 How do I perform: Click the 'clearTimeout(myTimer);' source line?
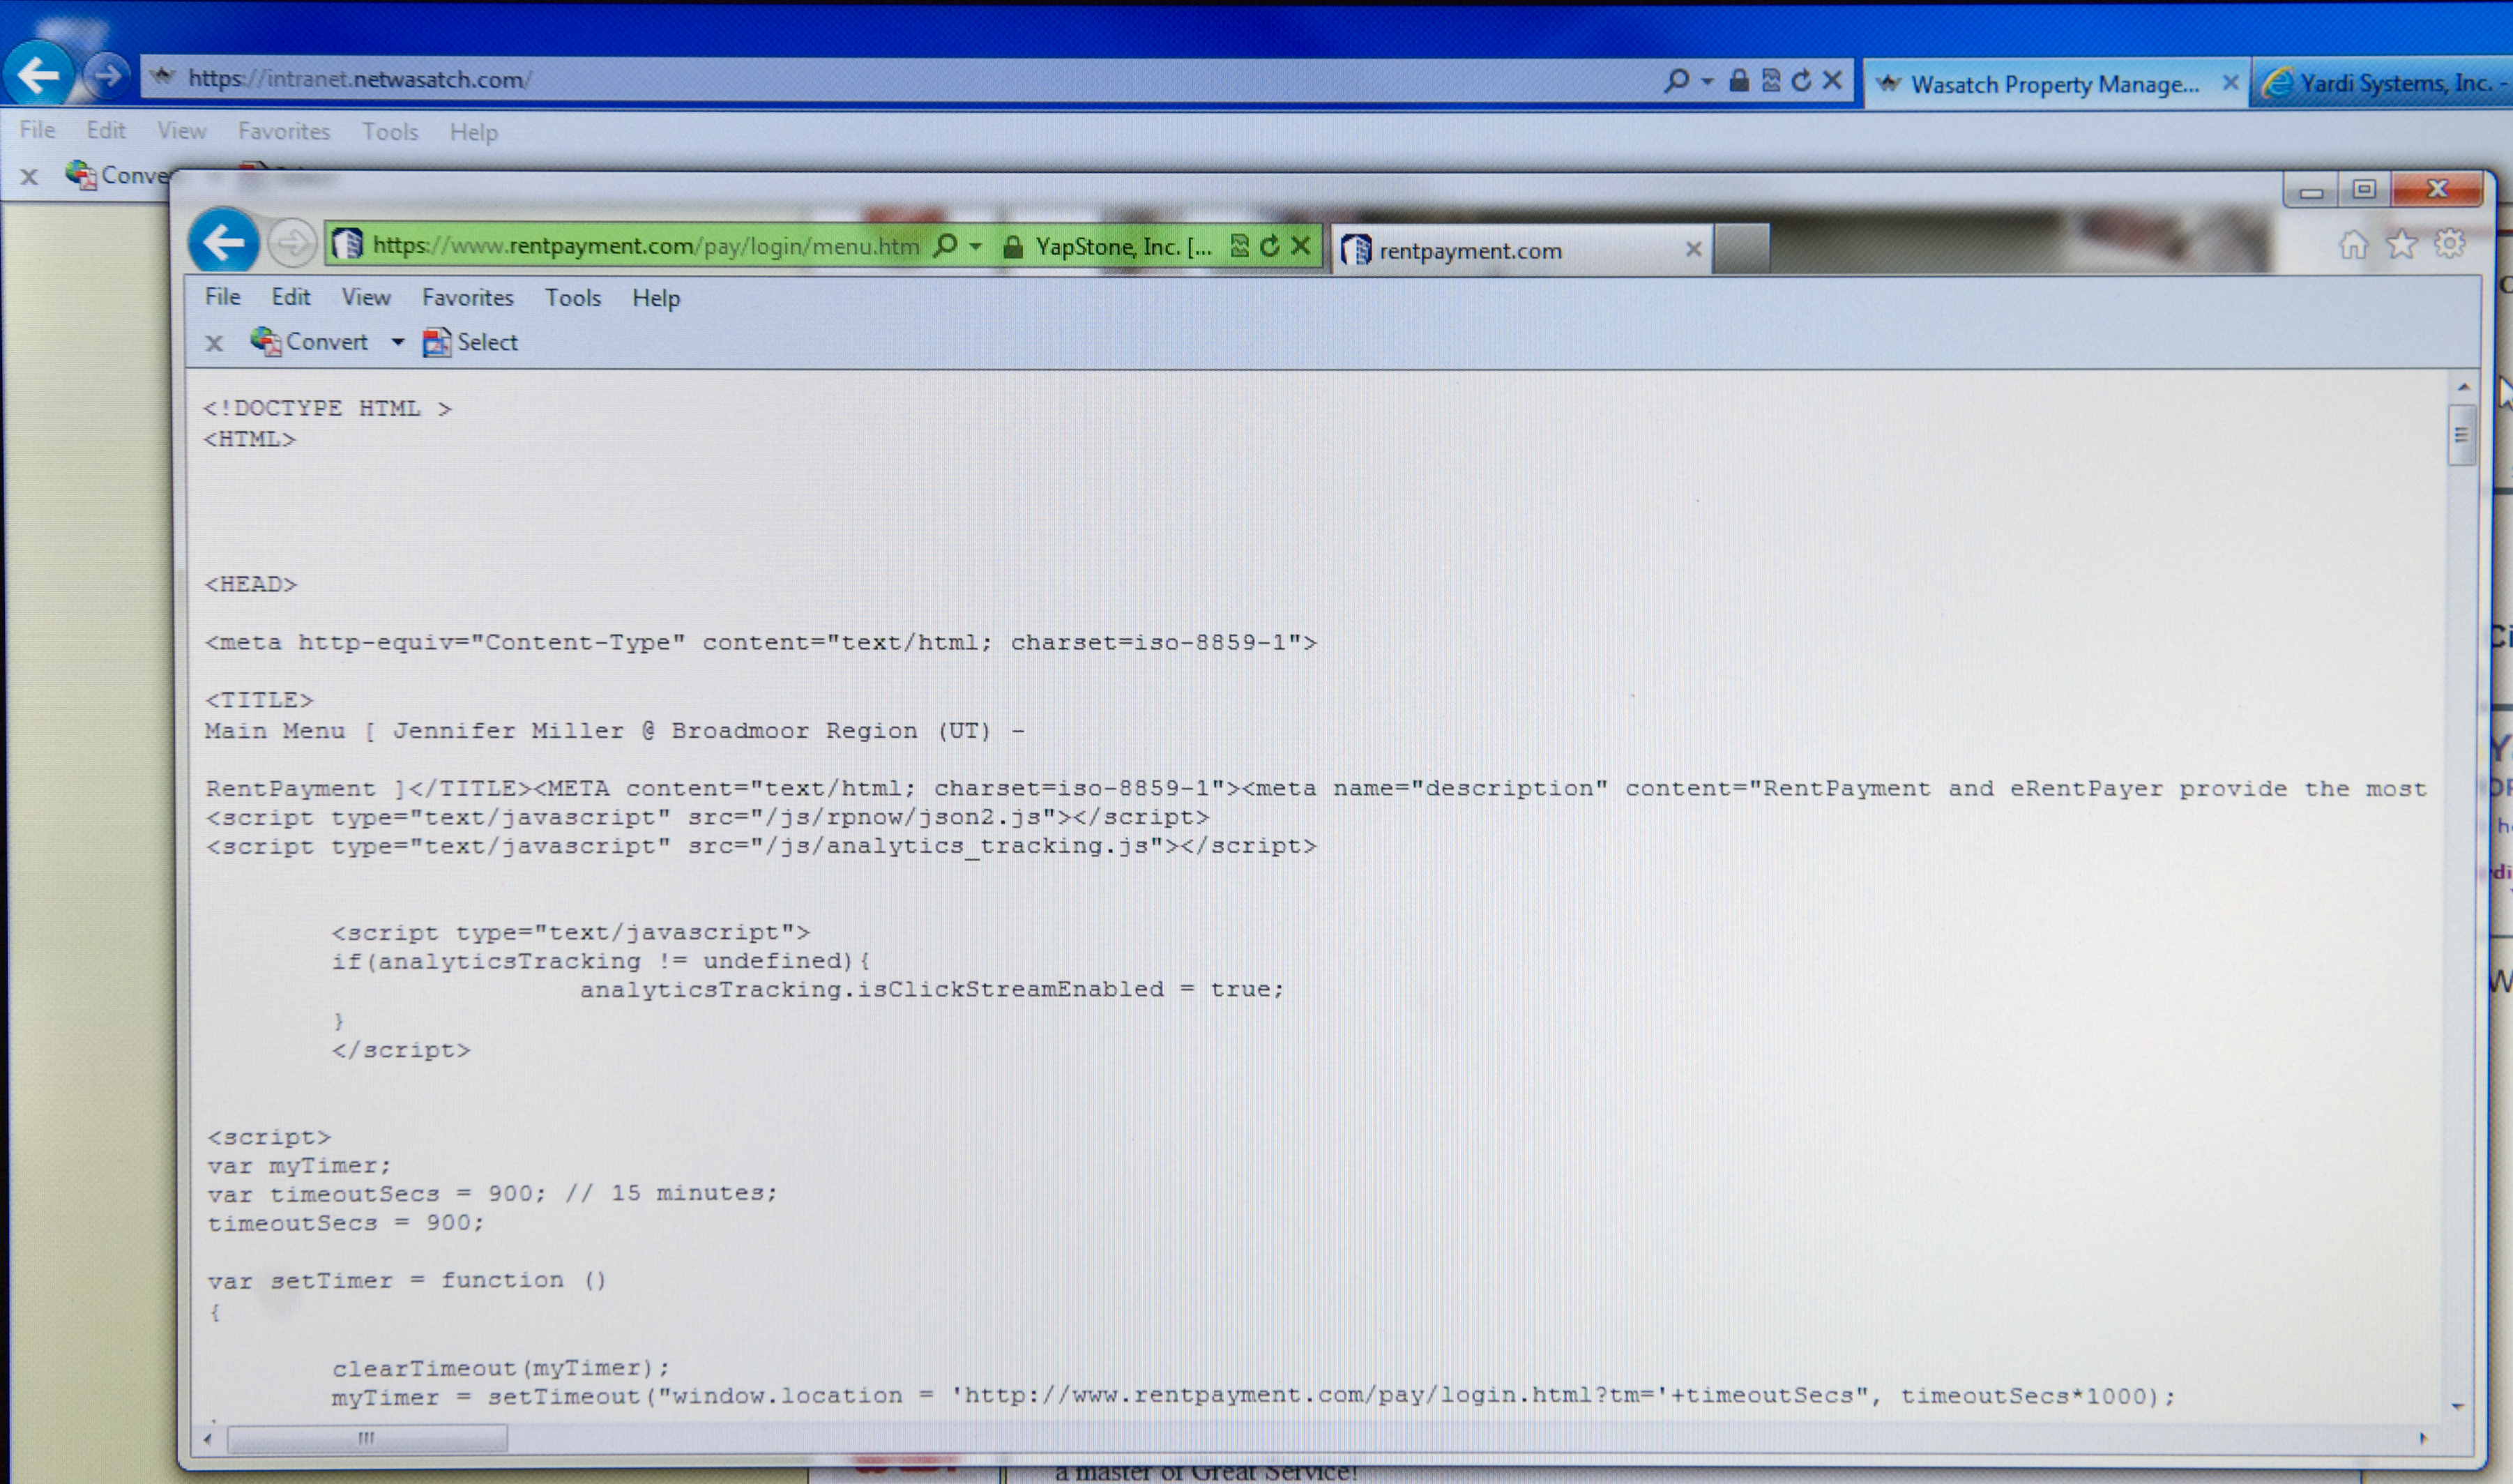[x=501, y=1368]
